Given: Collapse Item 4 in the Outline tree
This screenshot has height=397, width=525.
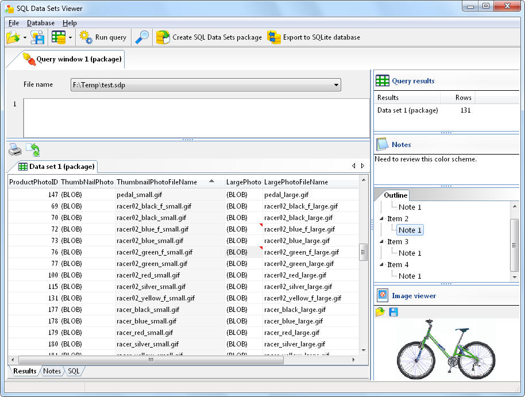Looking at the screenshot, I should (382, 264).
